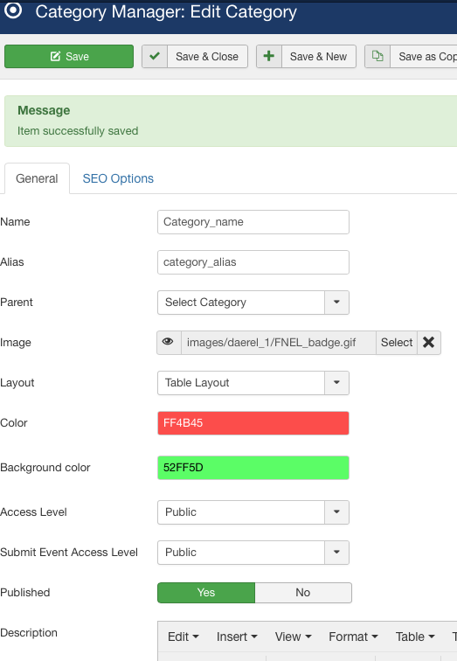Screen dimensions: 457x661
Task: Click the image path field FNEL_badge.gif
Action: click(x=279, y=343)
